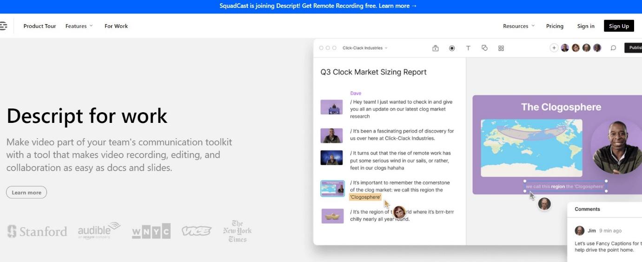Open the Product Tour page
Viewport: 642px width, 262px height.
[40, 26]
